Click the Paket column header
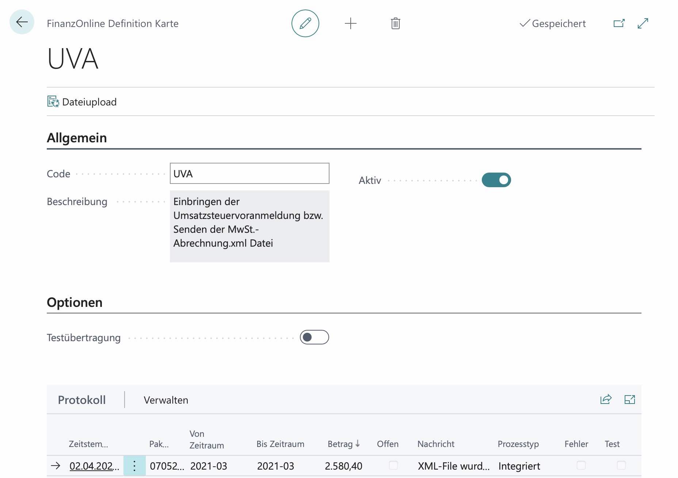The height and width of the screenshot is (478, 678). point(159,444)
